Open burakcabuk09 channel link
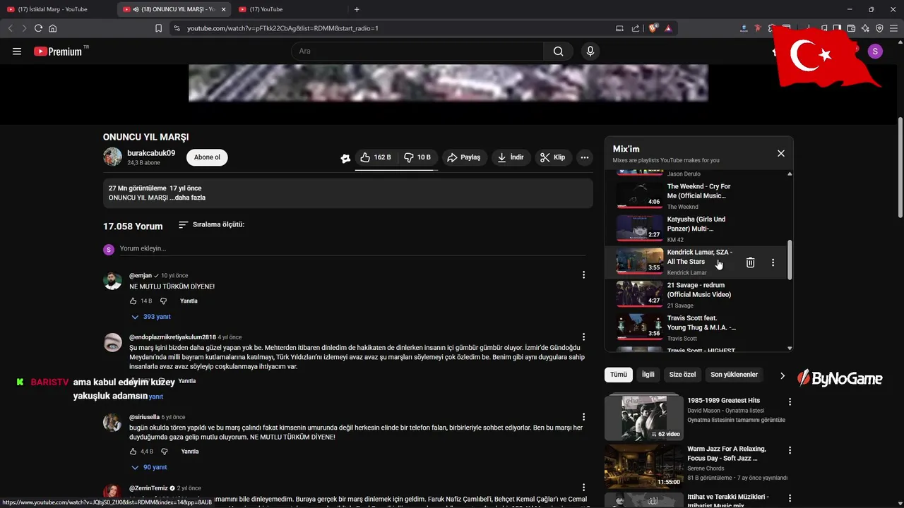This screenshot has width=904, height=508. [x=151, y=153]
